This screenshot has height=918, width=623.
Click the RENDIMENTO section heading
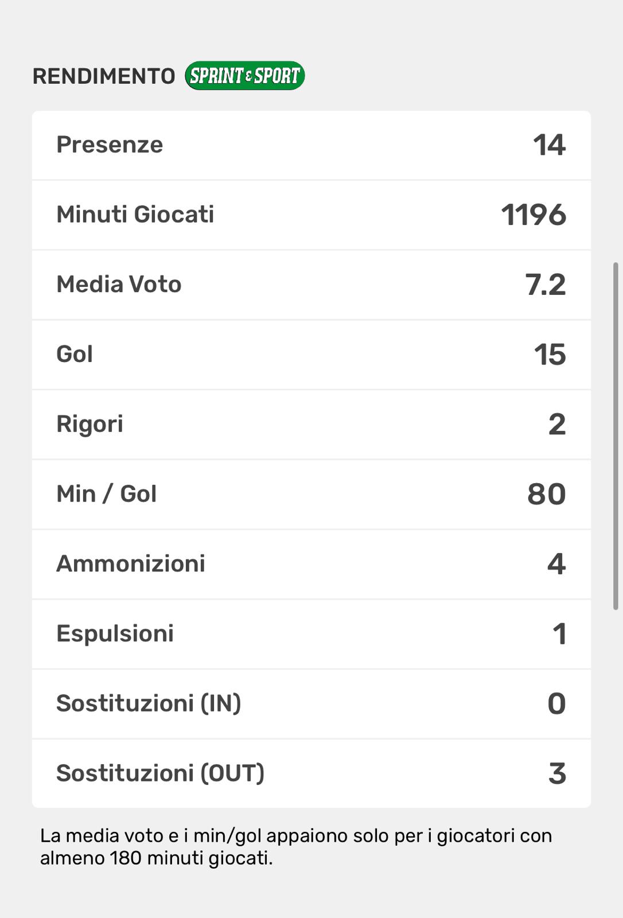pos(104,76)
